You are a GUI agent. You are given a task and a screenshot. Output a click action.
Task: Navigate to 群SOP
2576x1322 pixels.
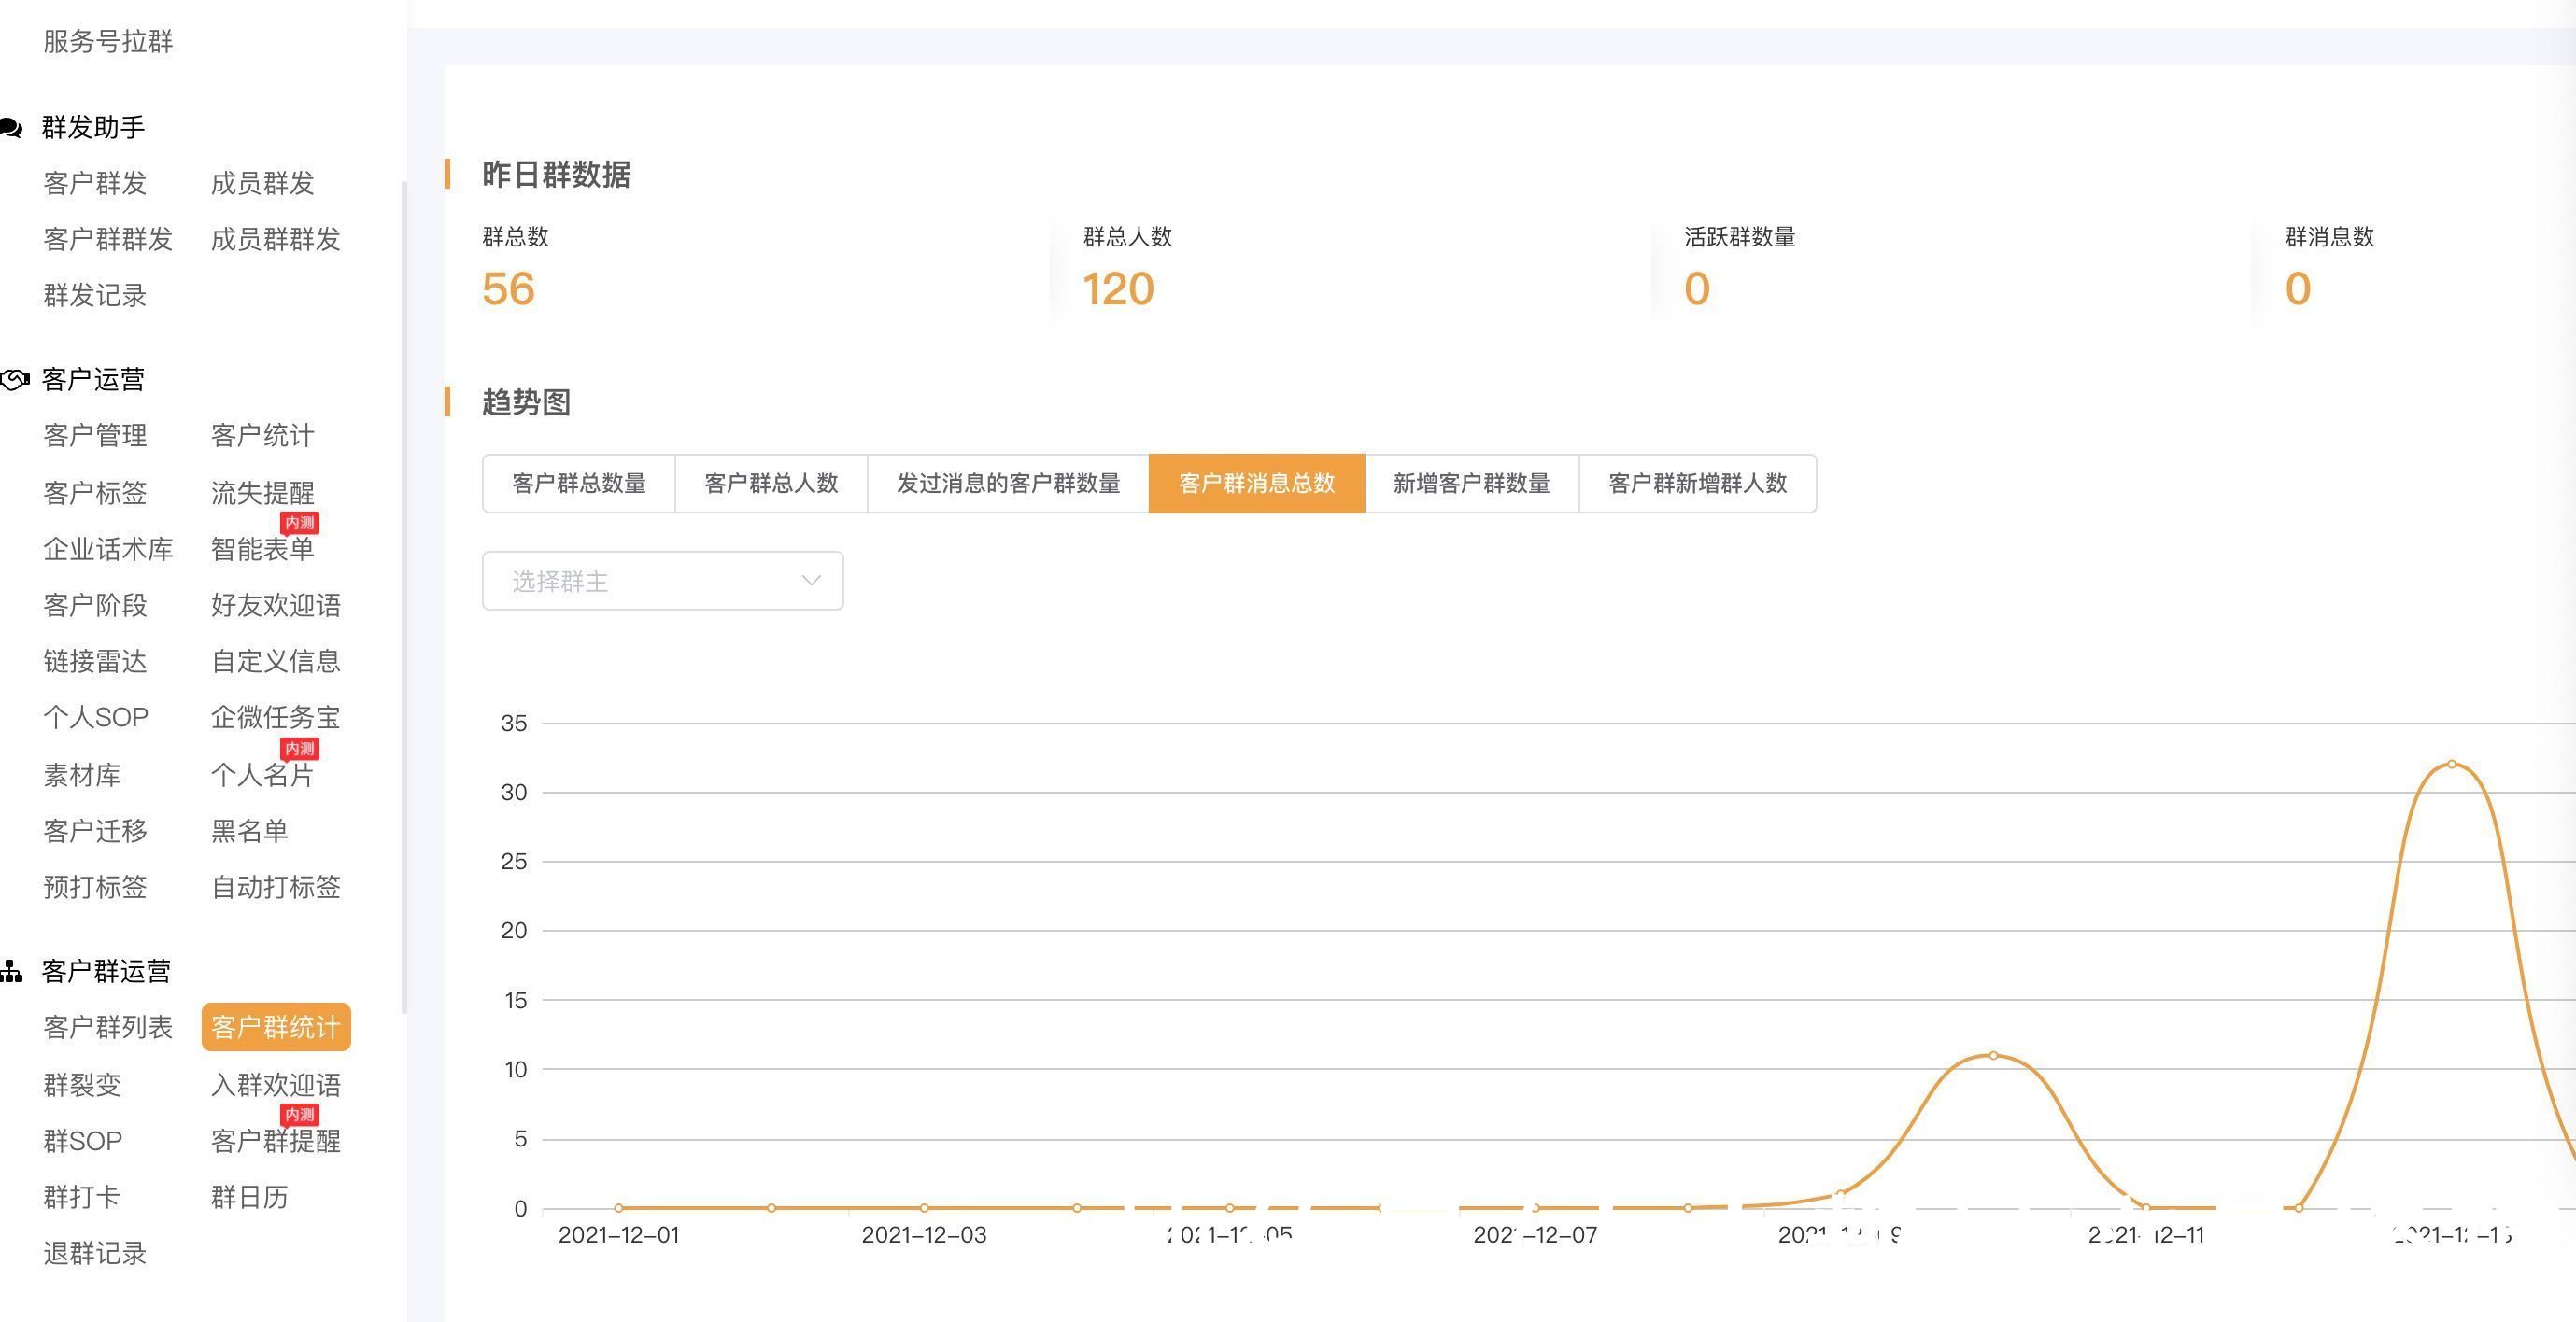click(83, 1140)
